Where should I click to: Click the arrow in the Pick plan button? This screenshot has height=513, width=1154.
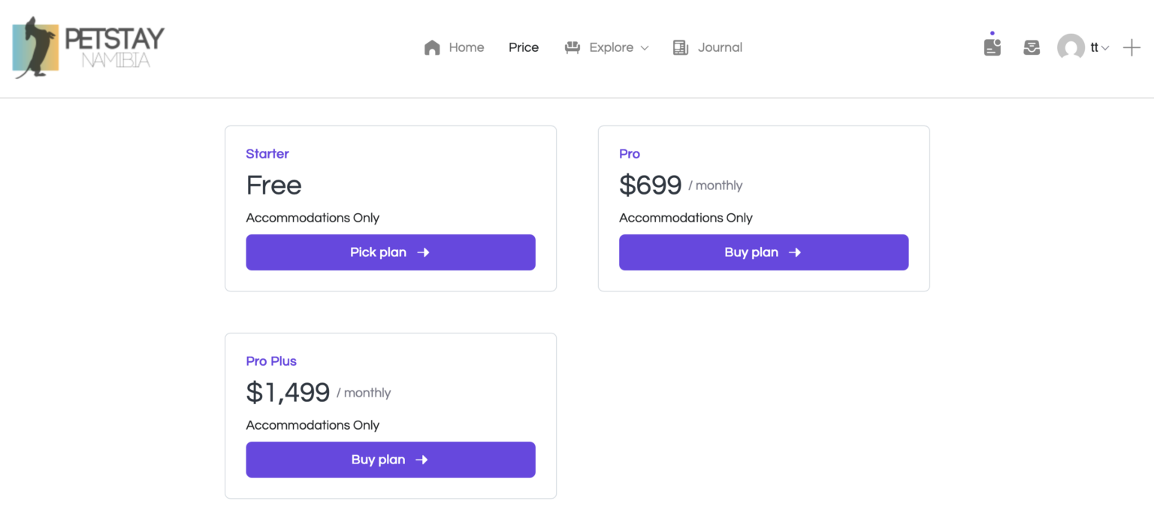[424, 252]
